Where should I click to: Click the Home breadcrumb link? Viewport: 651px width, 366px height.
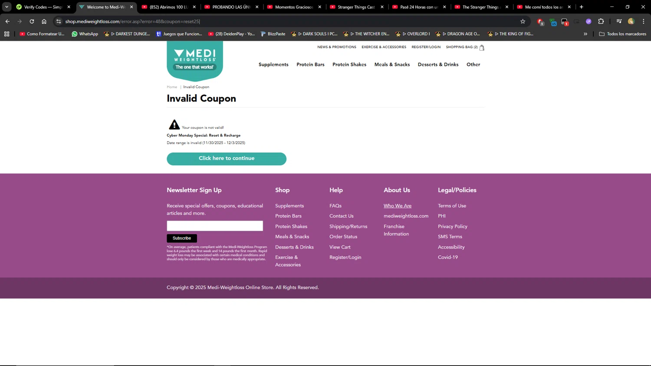pyautogui.click(x=172, y=87)
